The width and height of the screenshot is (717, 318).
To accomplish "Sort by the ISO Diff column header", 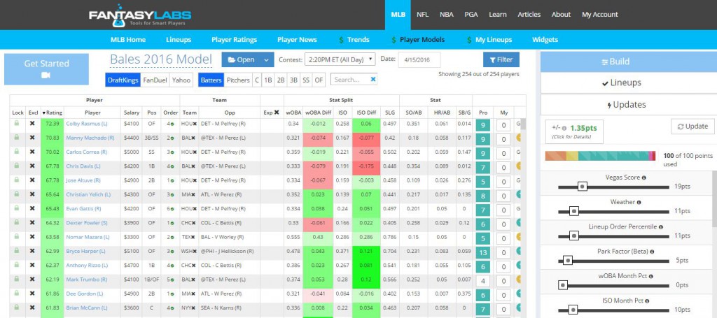I will point(366,113).
